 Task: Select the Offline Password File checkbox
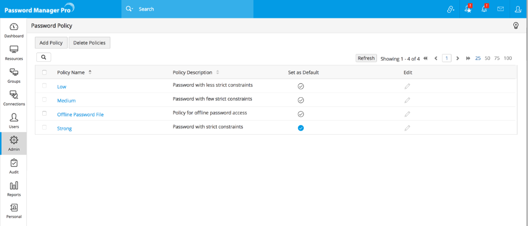(x=44, y=114)
